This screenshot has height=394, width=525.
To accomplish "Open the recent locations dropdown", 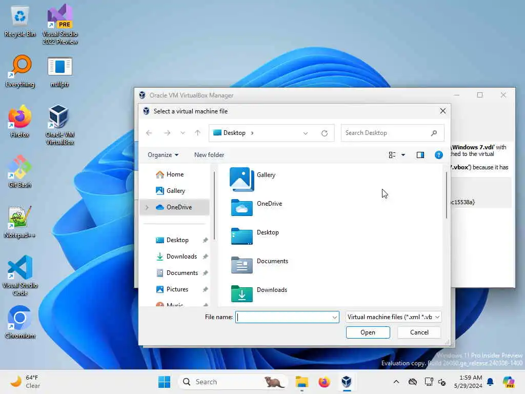I will pyautogui.click(x=183, y=133).
